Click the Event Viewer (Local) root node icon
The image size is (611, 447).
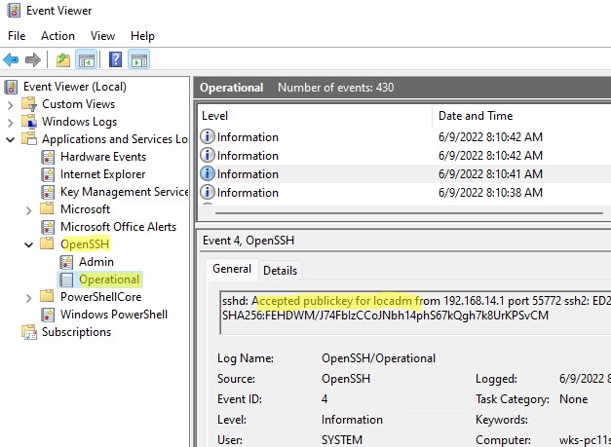point(12,87)
